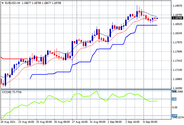The height and width of the screenshot is (125, 184).
Task: Click the 1.17970 price scale value
Action: (177, 42)
